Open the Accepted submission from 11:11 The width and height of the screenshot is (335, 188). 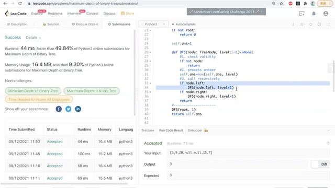click(x=54, y=178)
